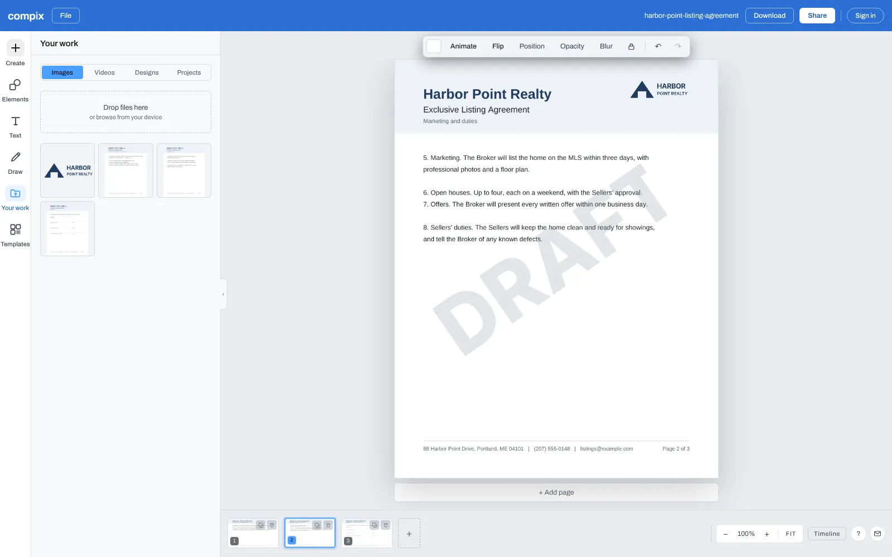Screen dimensions: 892x557
Task: Delete page 2 using its trash icon
Action: [328, 525]
